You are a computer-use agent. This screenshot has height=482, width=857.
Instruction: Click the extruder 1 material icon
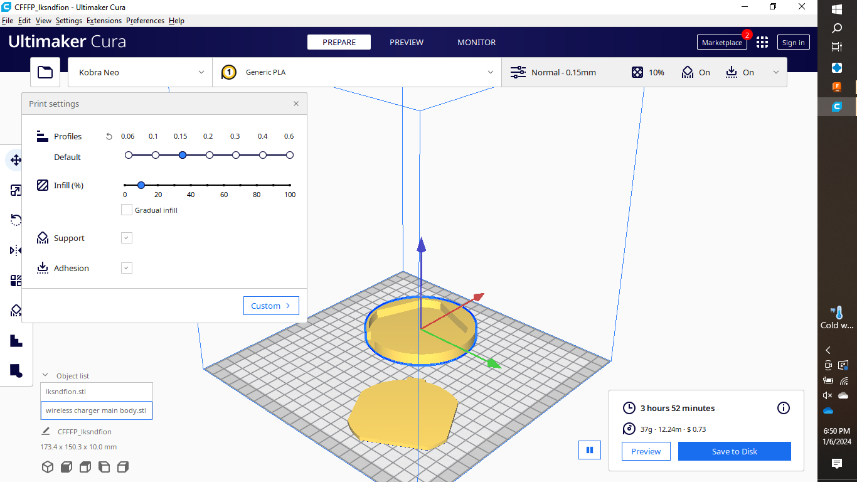click(229, 72)
